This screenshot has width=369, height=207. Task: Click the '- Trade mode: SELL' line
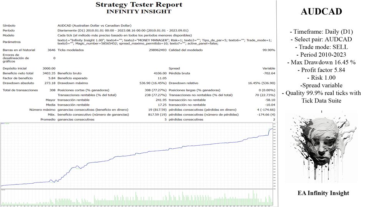(x=321, y=47)
